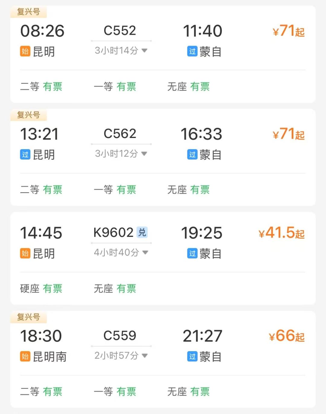Expand the 3小时14分 duration dropdown arrow
The image size is (326, 414).
pos(145,51)
